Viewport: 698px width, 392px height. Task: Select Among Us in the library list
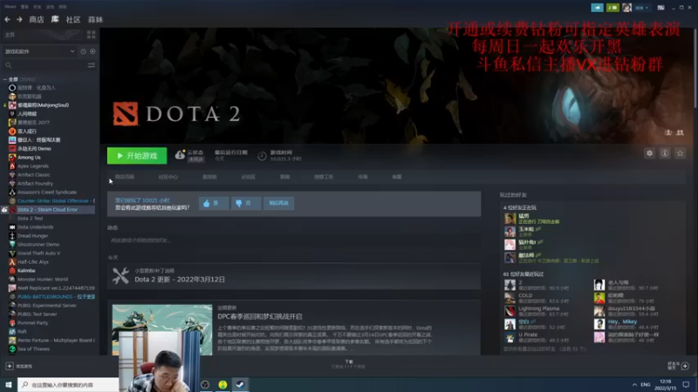pyautogui.click(x=29, y=158)
